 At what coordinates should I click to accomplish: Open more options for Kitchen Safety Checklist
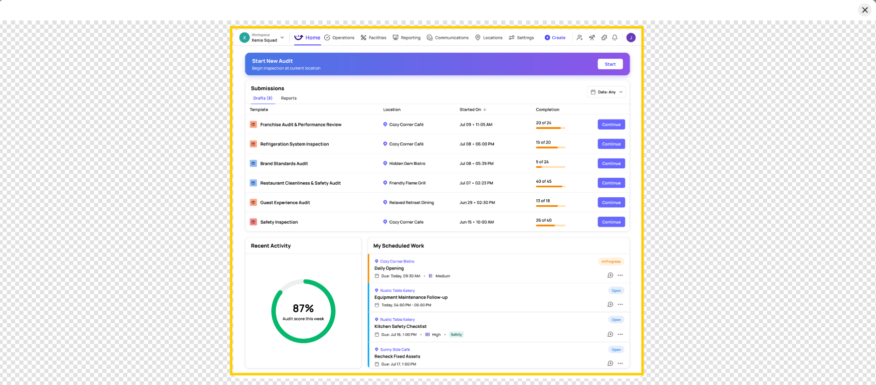(620, 334)
